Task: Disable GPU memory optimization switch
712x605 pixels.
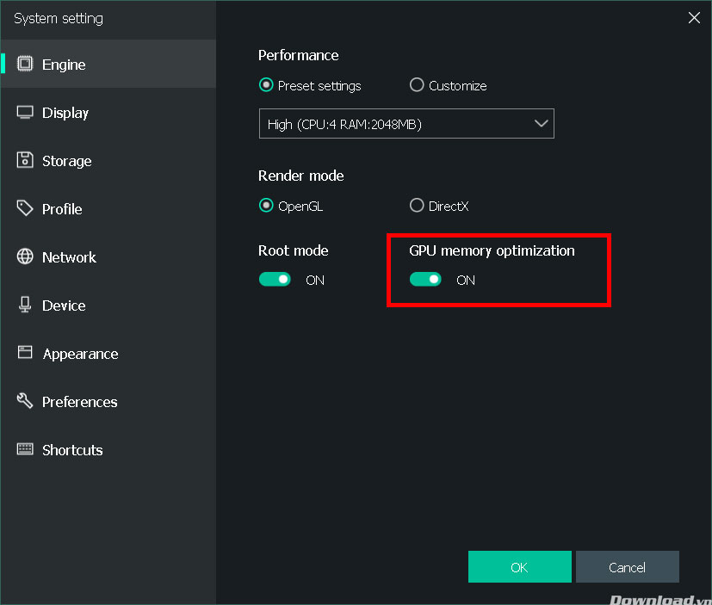Action: tap(425, 280)
